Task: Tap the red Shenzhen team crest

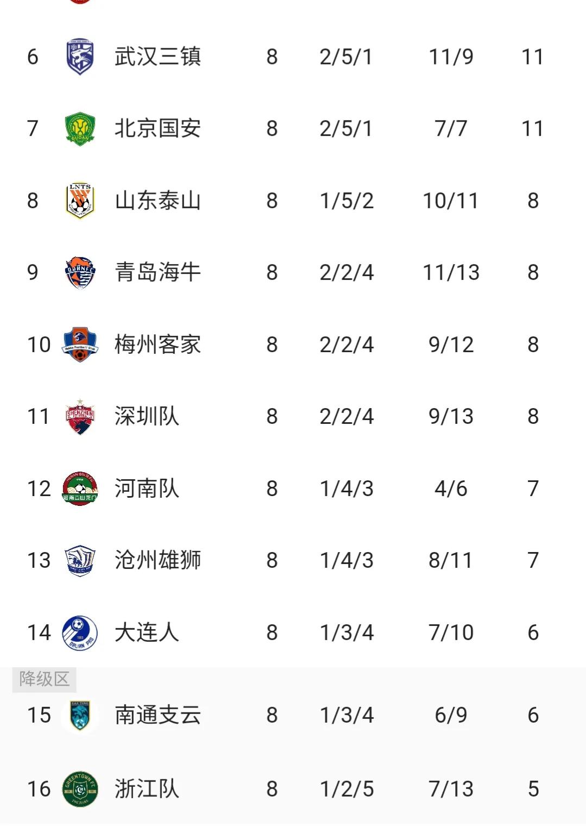Action: [x=80, y=417]
